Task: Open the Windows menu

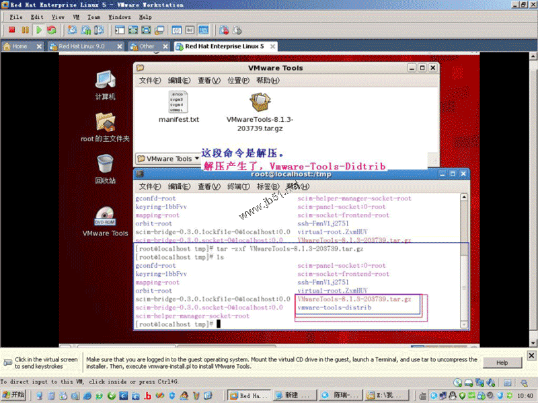Action: [x=120, y=17]
